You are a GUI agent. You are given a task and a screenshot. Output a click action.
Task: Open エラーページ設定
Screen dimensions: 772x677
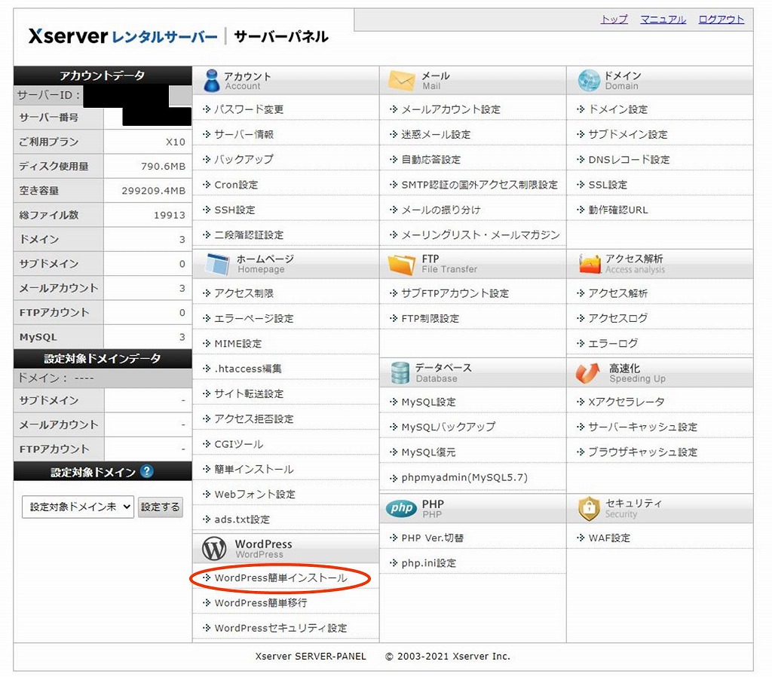click(x=253, y=319)
